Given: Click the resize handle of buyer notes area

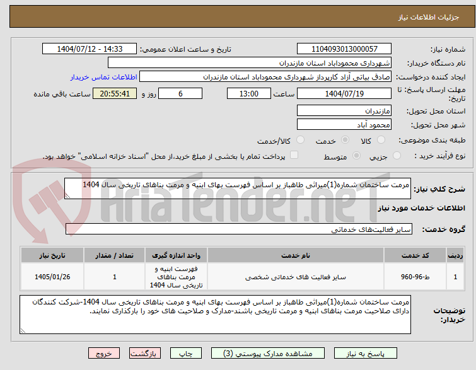Looking at the screenshot, I should (23, 330).
